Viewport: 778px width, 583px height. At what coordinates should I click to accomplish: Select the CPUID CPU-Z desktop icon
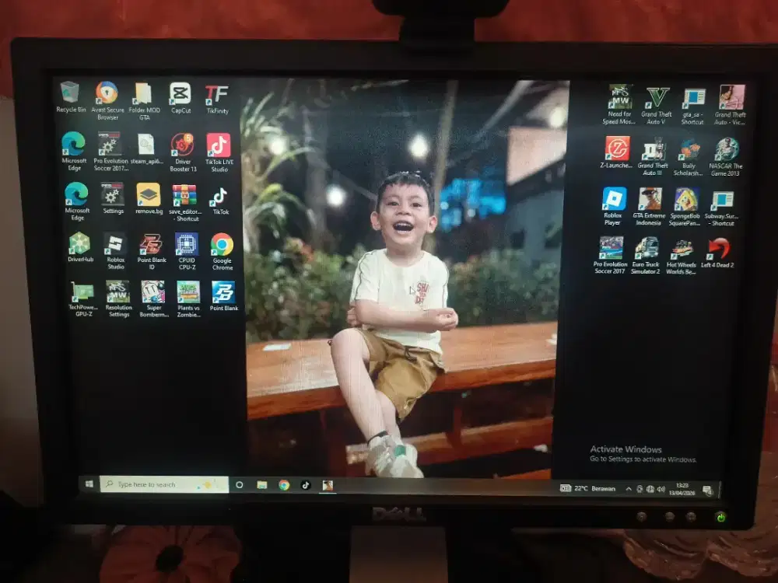(x=187, y=245)
